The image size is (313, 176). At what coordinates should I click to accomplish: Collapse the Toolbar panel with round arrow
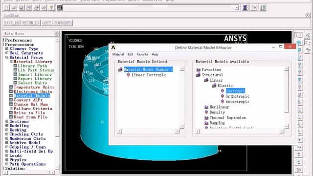coord(308,15)
